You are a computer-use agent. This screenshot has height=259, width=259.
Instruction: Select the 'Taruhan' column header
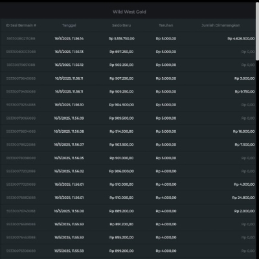pyautogui.click(x=166, y=25)
